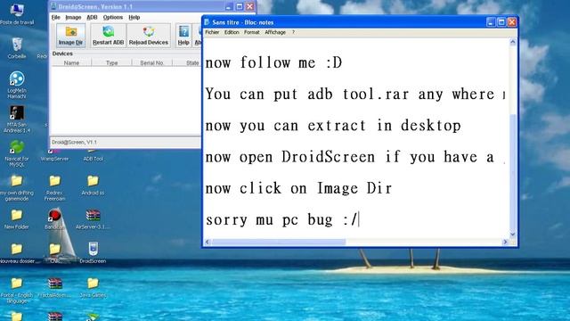Select the LogMeIn Hamachi desktop icon
This screenshot has height=321, width=570.
coord(17,85)
